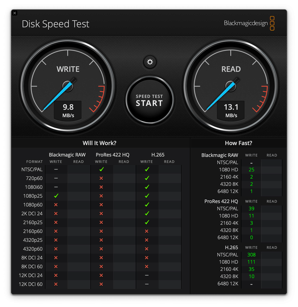Screen dimensions: 298x307
Task: Click the ProRes 422 HQ column header in Will It Work
Action: pyautogui.click(x=112, y=155)
